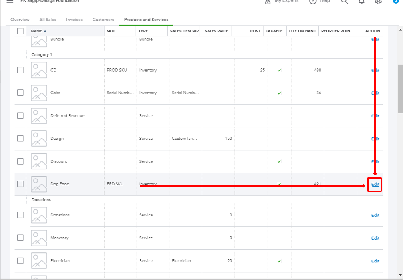
Task: Open the hamburger navigation menu
Action: [x=10, y=1]
